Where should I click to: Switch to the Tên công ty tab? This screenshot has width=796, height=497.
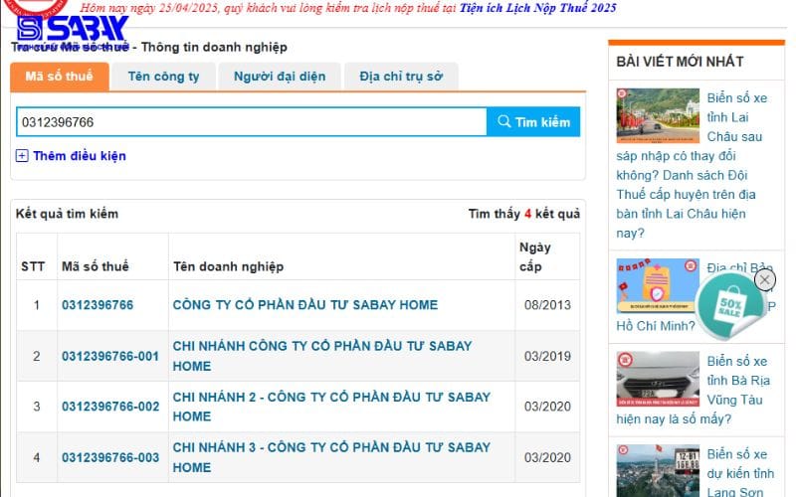point(163,77)
